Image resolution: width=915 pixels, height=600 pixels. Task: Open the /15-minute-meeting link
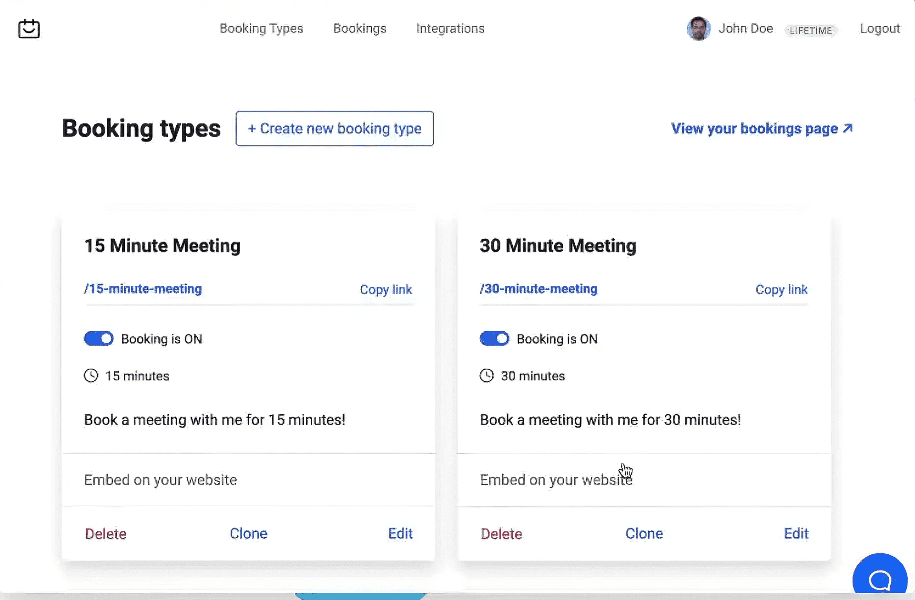(142, 289)
